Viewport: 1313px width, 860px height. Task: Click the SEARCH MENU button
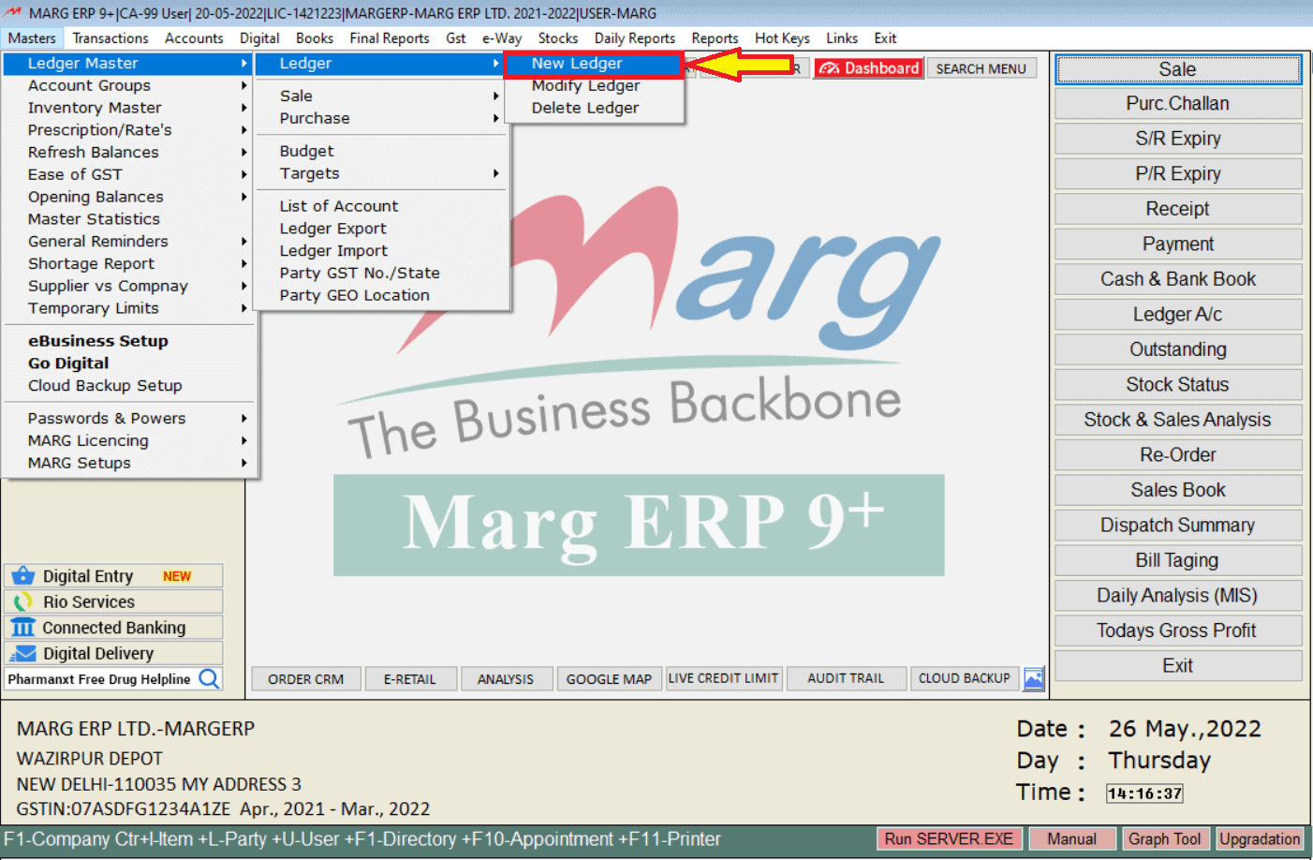pos(981,68)
